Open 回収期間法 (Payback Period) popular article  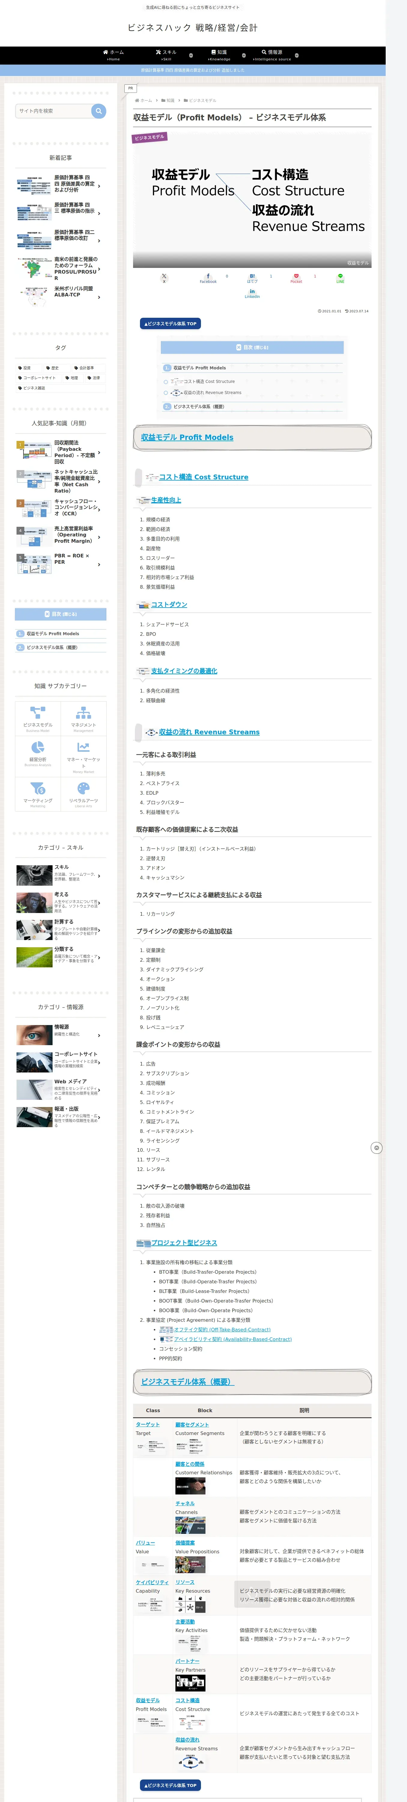[x=61, y=452]
